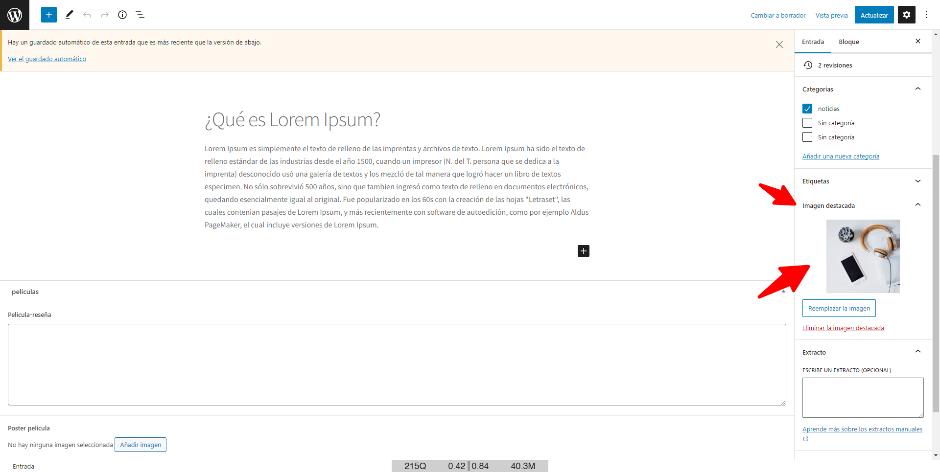The height and width of the screenshot is (472, 940).
Task: Open Ver el guardado automático link
Action: click(x=47, y=59)
